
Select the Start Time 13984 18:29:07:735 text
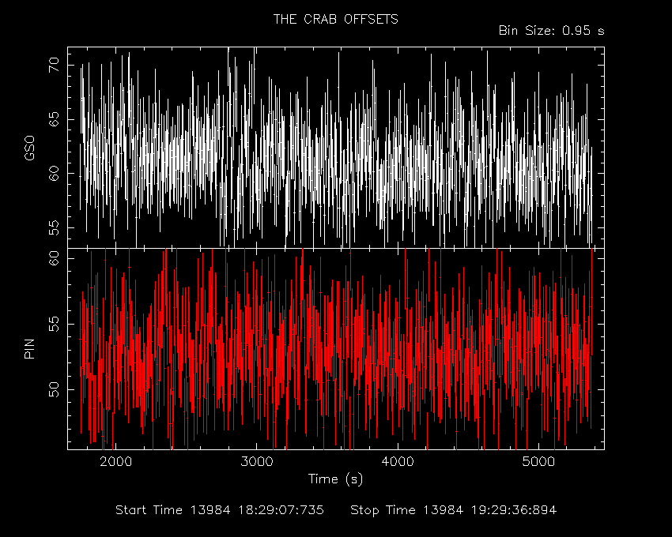click(220, 510)
